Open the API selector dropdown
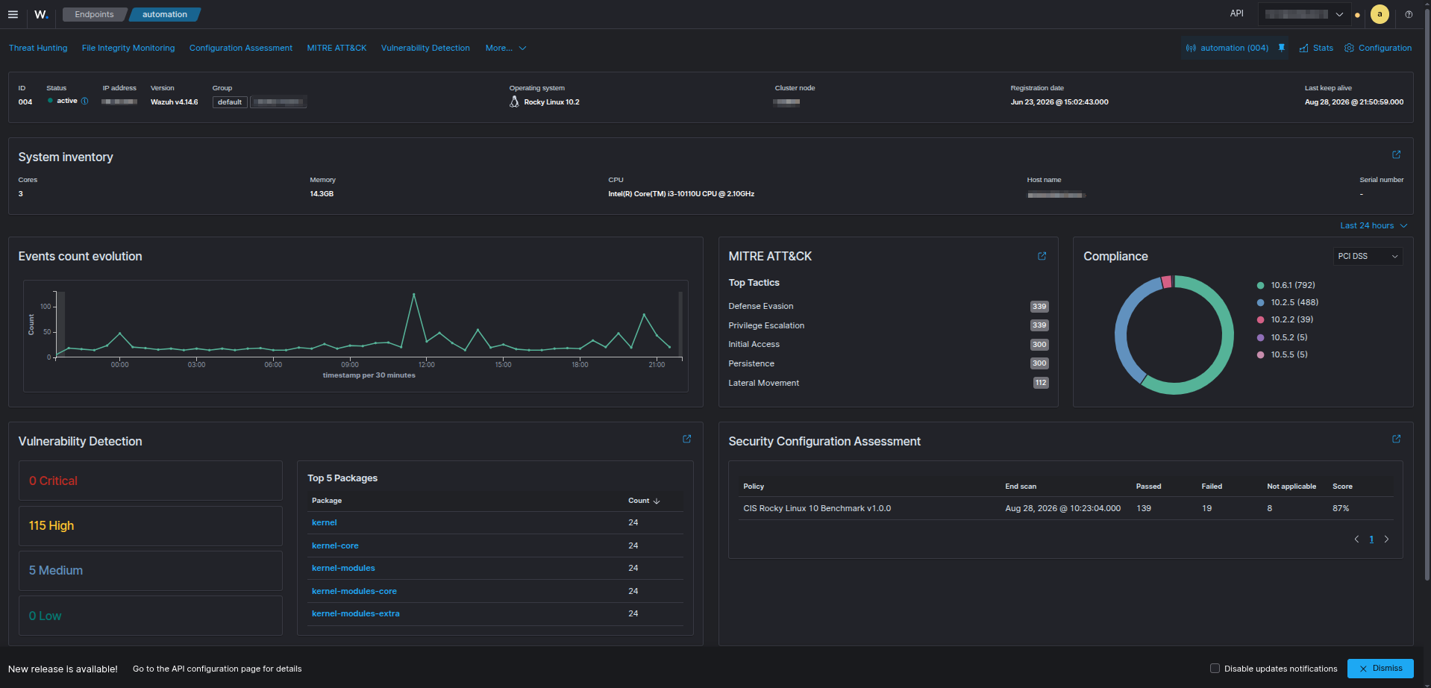This screenshot has width=1431, height=688. [1303, 14]
